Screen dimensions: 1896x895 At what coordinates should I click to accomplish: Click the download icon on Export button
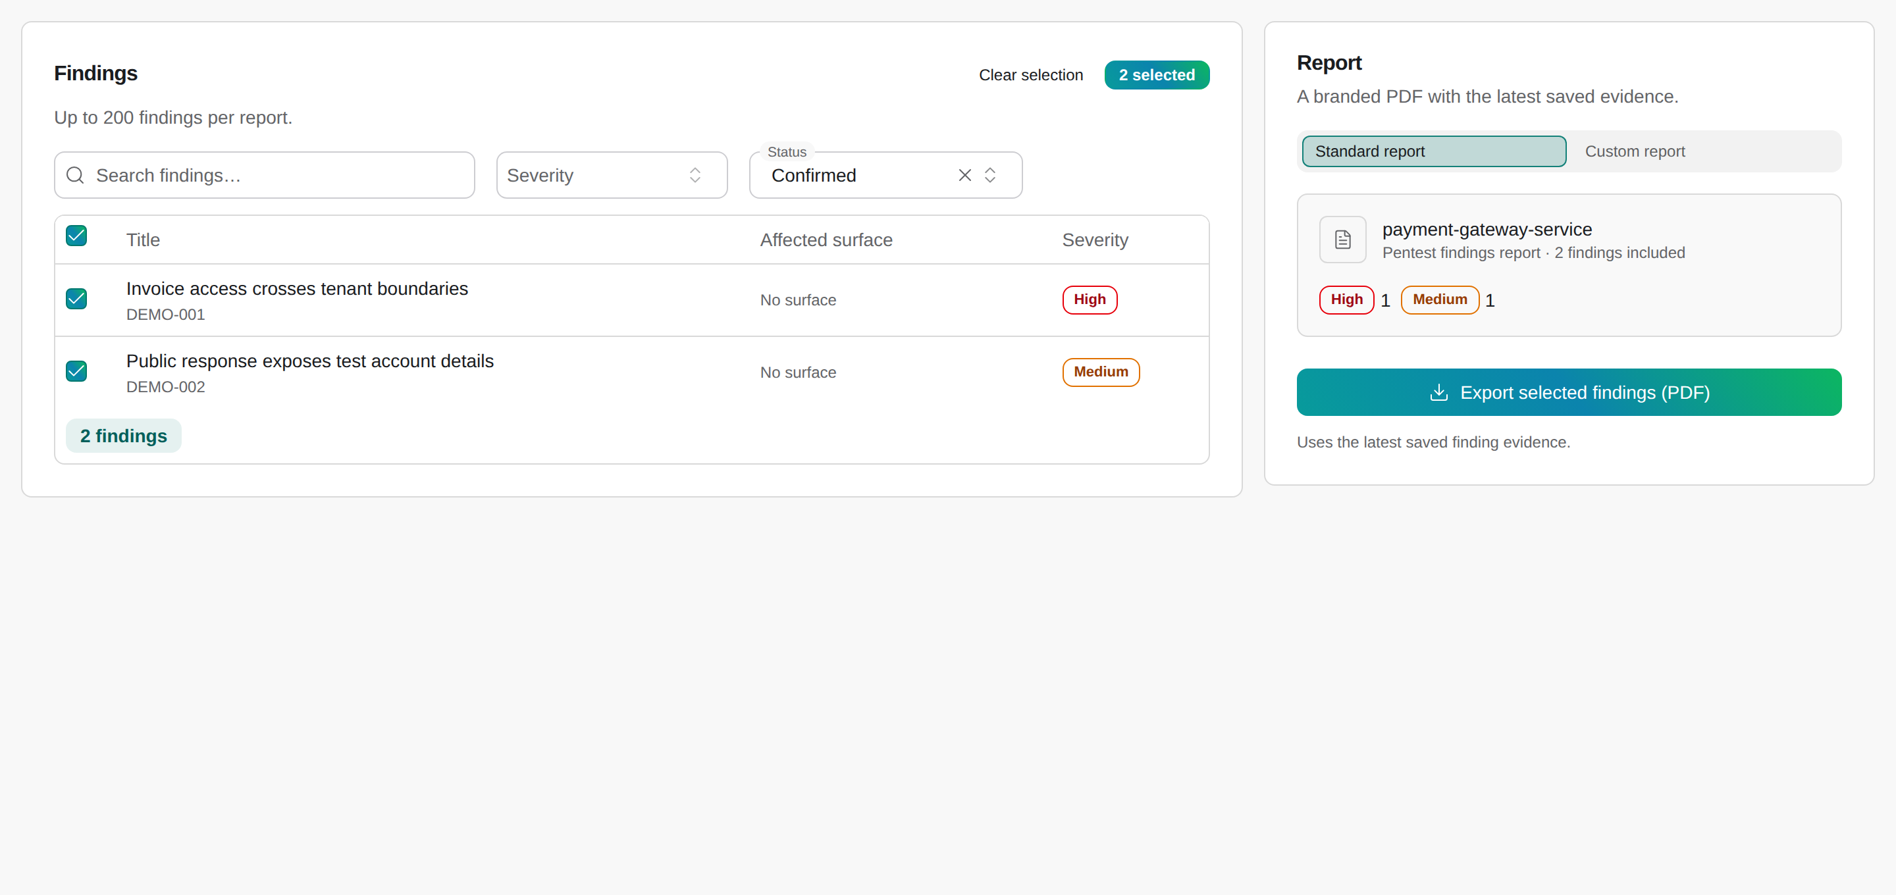[1438, 392]
